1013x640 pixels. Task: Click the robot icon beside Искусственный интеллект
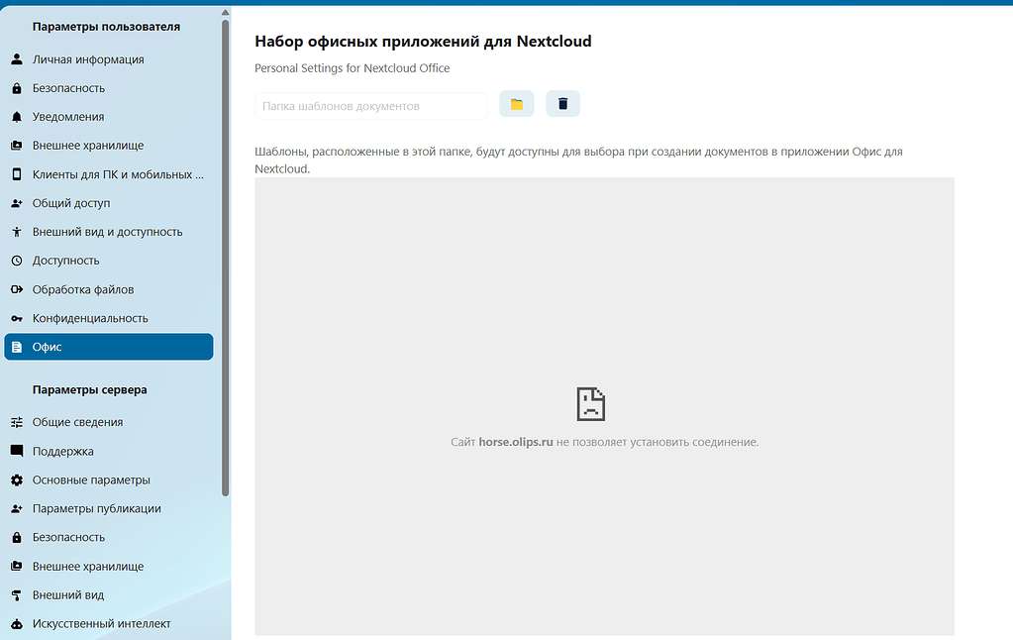[17, 624]
